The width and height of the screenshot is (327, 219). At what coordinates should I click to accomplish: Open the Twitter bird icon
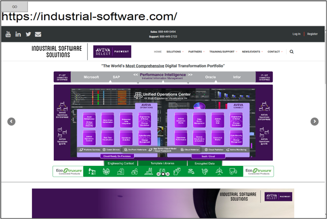[x=28, y=34]
